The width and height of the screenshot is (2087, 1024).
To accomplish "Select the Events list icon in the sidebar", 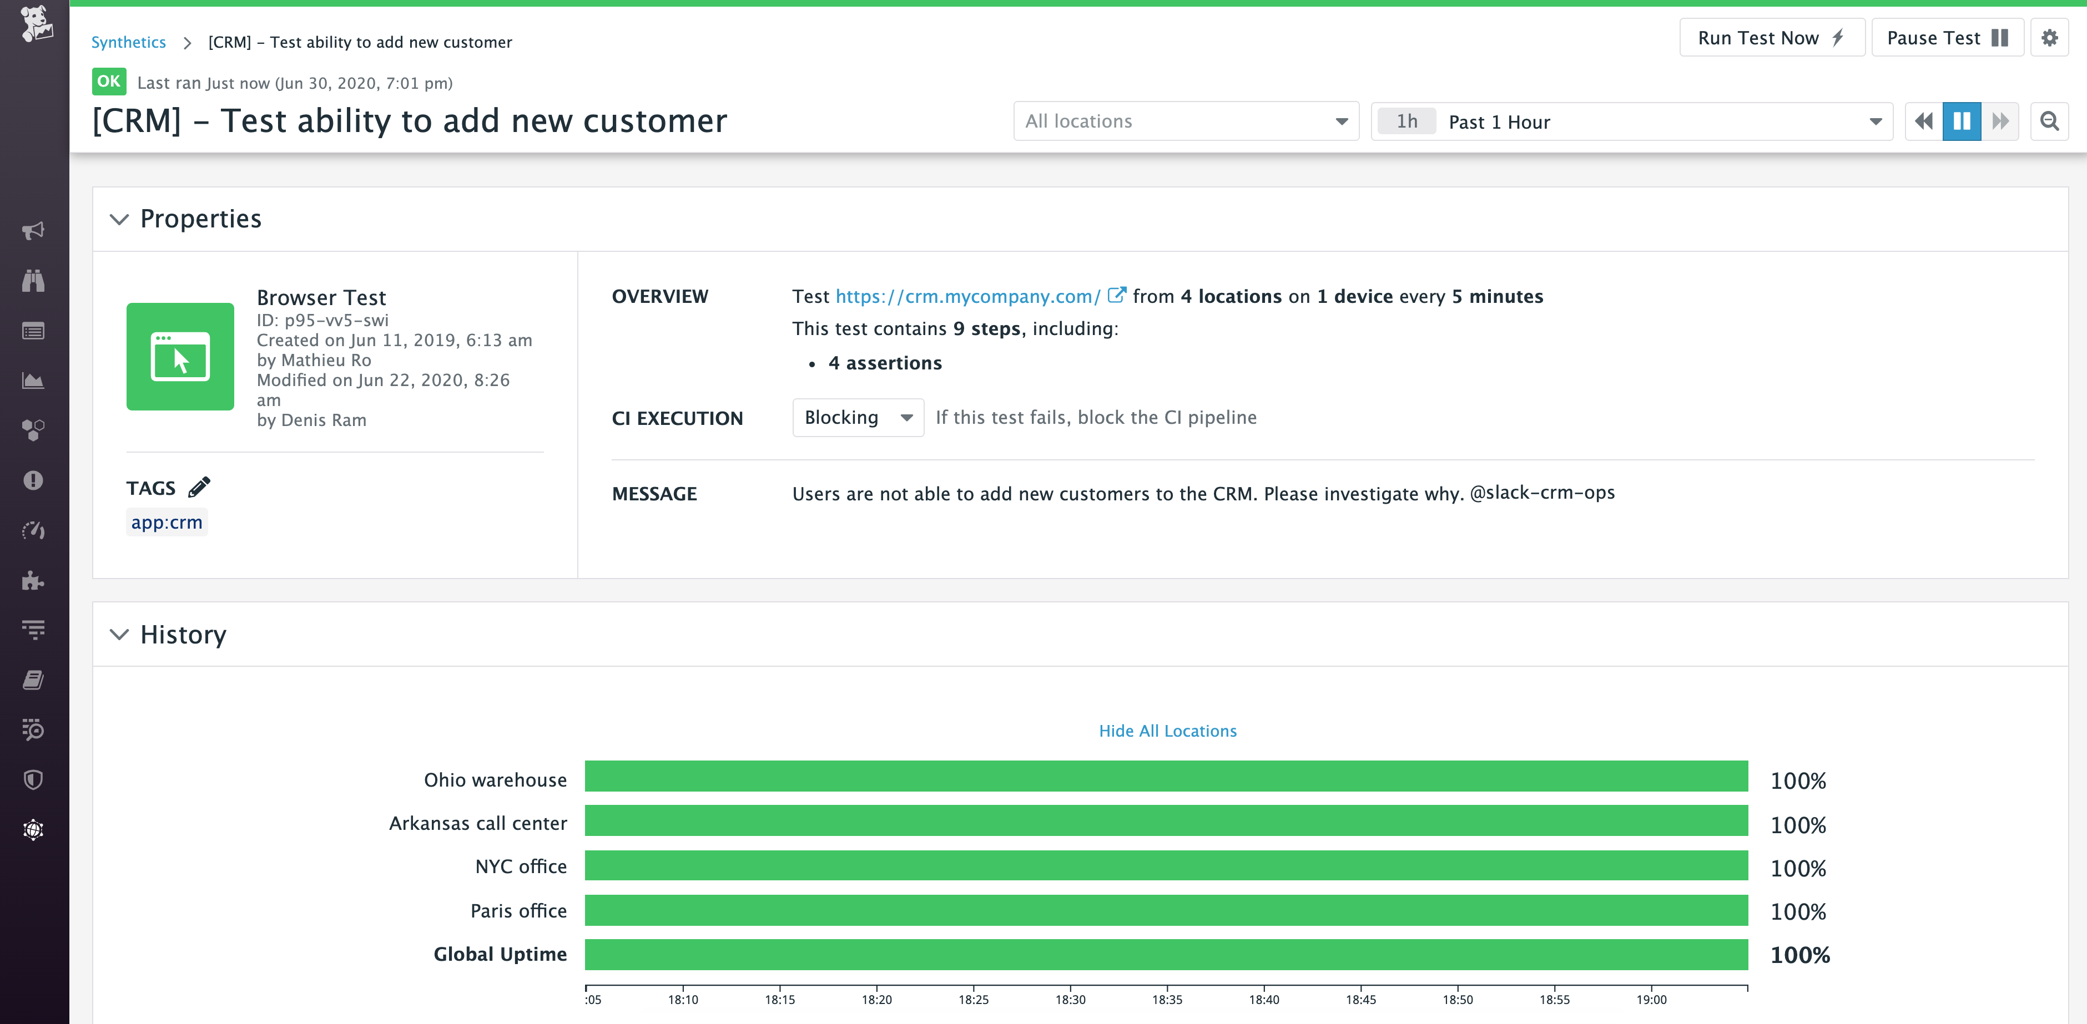I will [33, 330].
